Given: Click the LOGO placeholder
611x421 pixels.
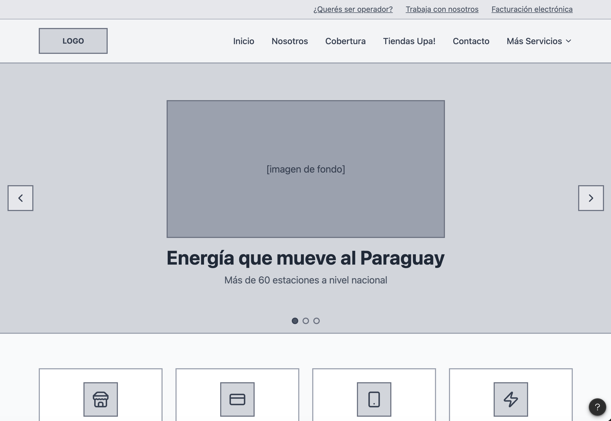Looking at the screenshot, I should coord(73,41).
